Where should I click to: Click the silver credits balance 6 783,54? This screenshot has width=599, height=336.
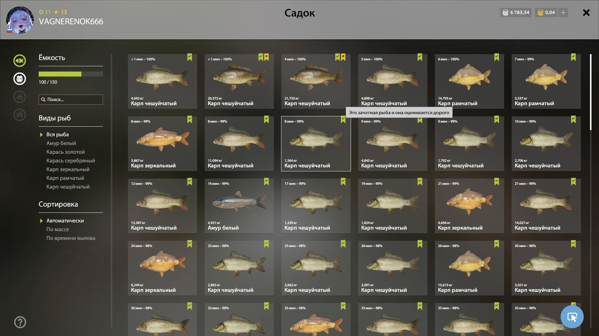pyautogui.click(x=516, y=12)
